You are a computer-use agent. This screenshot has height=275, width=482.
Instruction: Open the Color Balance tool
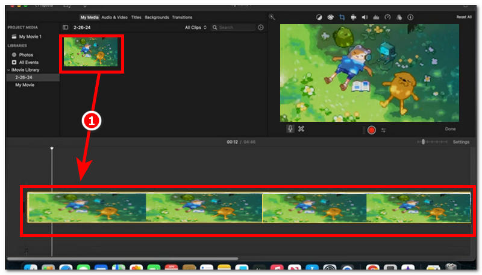[319, 17]
